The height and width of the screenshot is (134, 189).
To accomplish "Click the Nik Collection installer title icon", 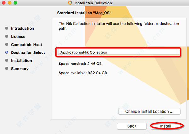I will pos(70,3).
